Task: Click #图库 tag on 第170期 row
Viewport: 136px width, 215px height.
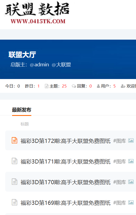Action: (x=120, y=182)
